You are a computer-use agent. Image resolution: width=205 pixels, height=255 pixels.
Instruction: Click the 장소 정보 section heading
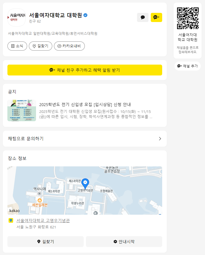[x=17, y=158]
